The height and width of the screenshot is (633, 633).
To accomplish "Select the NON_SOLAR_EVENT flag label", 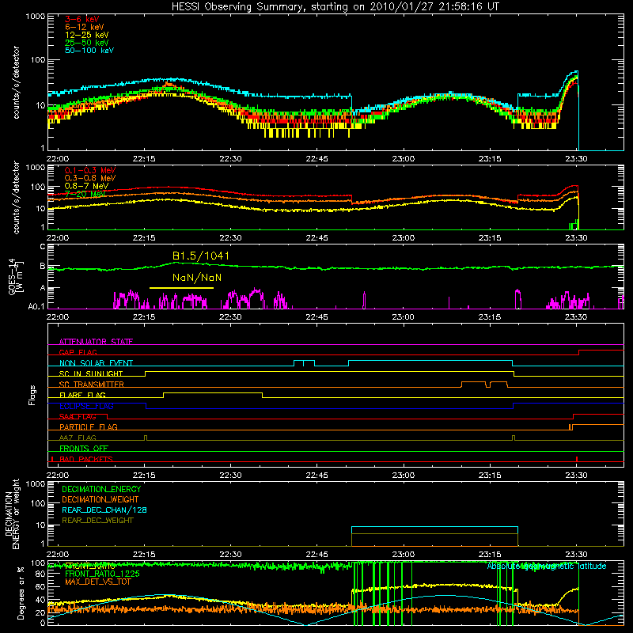I will coord(96,363).
